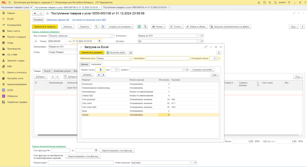This screenshot has height=167, width=308.
Task: Open the Шаблон dropdown list
Action: click(x=184, y=70)
